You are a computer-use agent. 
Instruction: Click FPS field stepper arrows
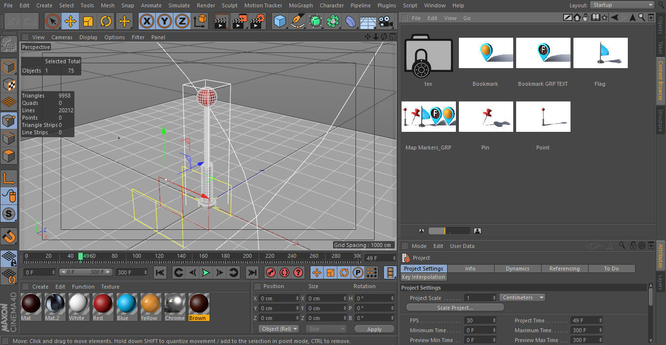coord(494,320)
